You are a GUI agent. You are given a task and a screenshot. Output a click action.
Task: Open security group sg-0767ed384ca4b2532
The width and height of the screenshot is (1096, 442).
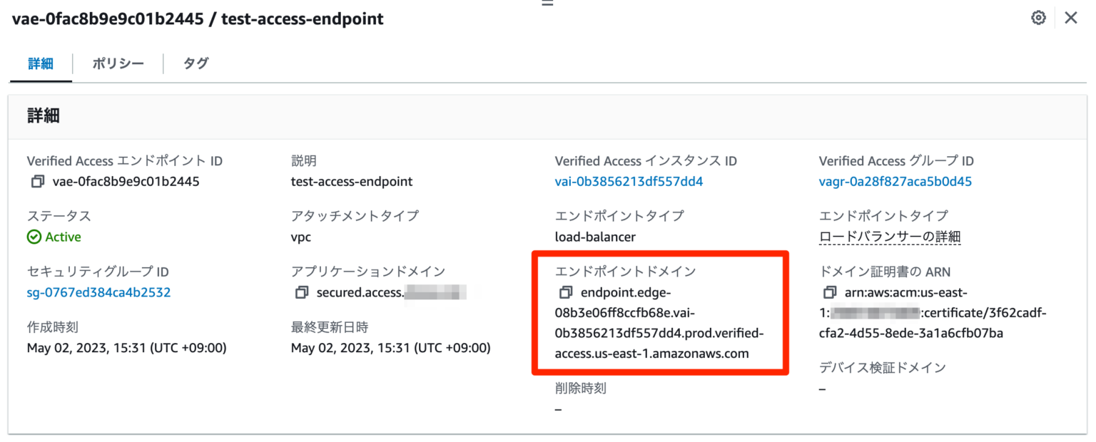click(x=96, y=292)
